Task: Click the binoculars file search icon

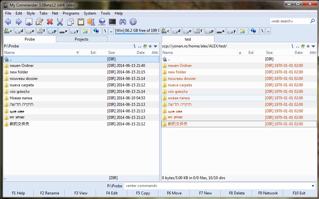Action: pos(122,22)
